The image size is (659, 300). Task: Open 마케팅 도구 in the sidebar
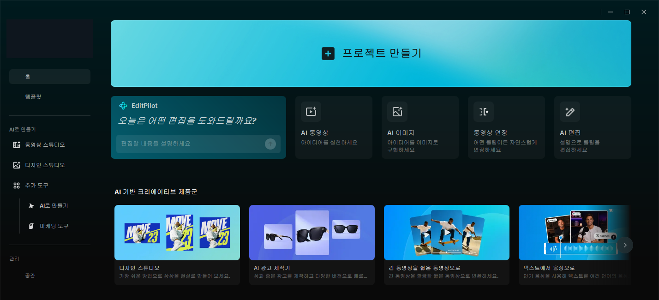(x=57, y=226)
